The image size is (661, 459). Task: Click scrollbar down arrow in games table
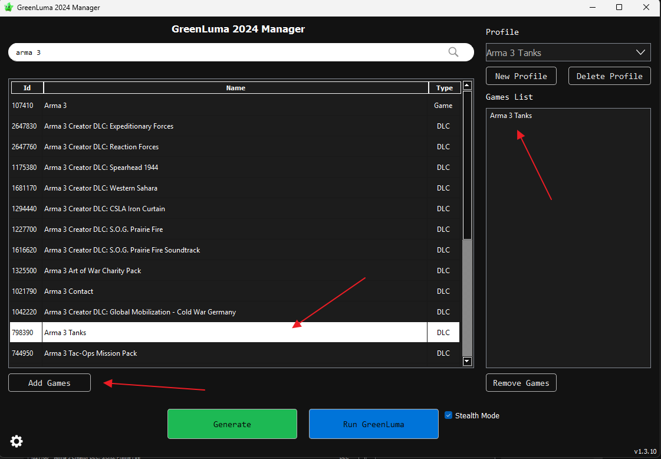467,361
